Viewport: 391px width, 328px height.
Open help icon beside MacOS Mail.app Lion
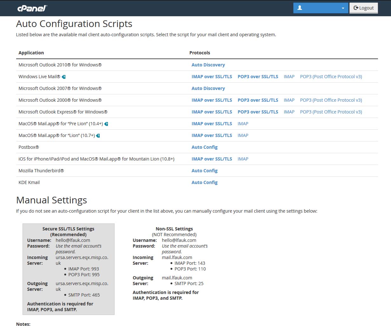(x=98, y=135)
